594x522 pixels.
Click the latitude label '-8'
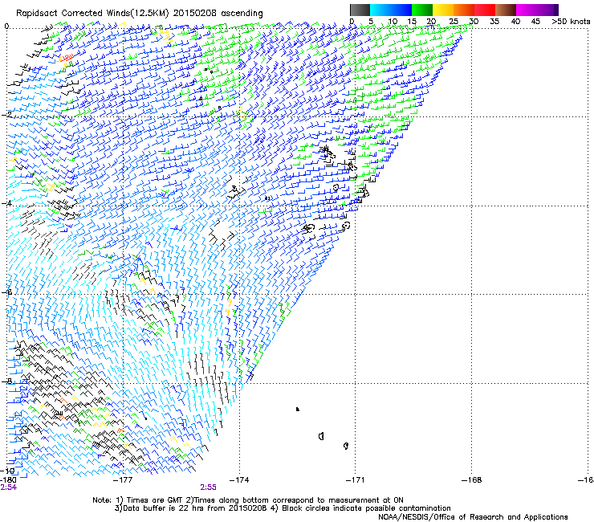coord(6,381)
